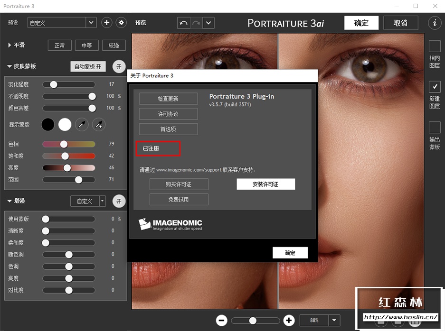Click the redo arrow icon

point(196,23)
